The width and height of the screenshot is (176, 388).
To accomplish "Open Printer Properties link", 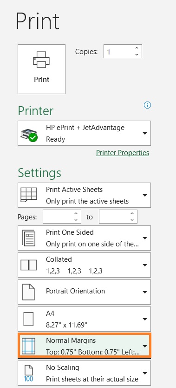I will point(123,153).
